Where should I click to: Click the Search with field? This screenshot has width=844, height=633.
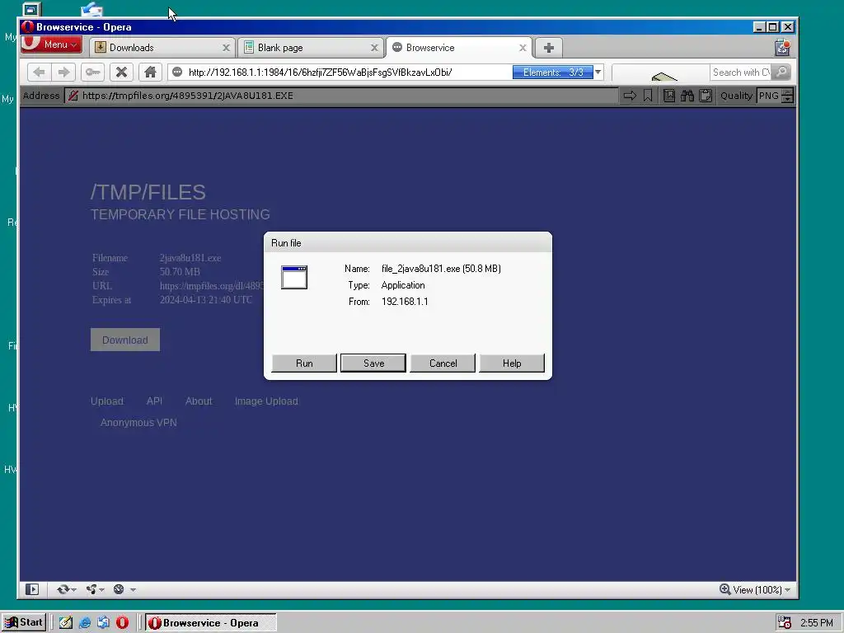coord(741,73)
